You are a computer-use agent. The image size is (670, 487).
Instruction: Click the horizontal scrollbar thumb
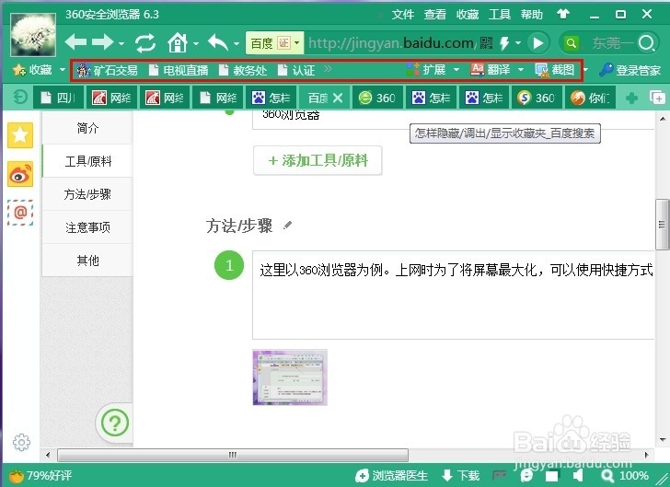(233, 455)
